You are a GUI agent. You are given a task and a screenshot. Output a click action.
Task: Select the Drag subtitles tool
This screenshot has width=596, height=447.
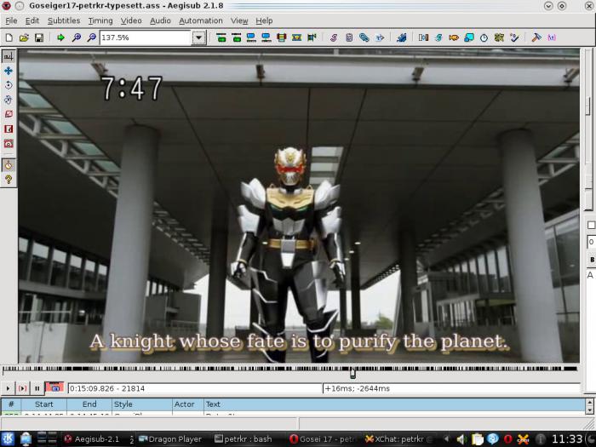tap(9, 71)
